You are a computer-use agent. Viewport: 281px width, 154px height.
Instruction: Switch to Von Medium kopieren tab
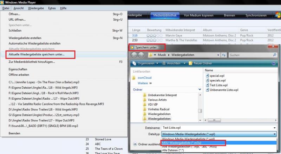tap(198, 15)
